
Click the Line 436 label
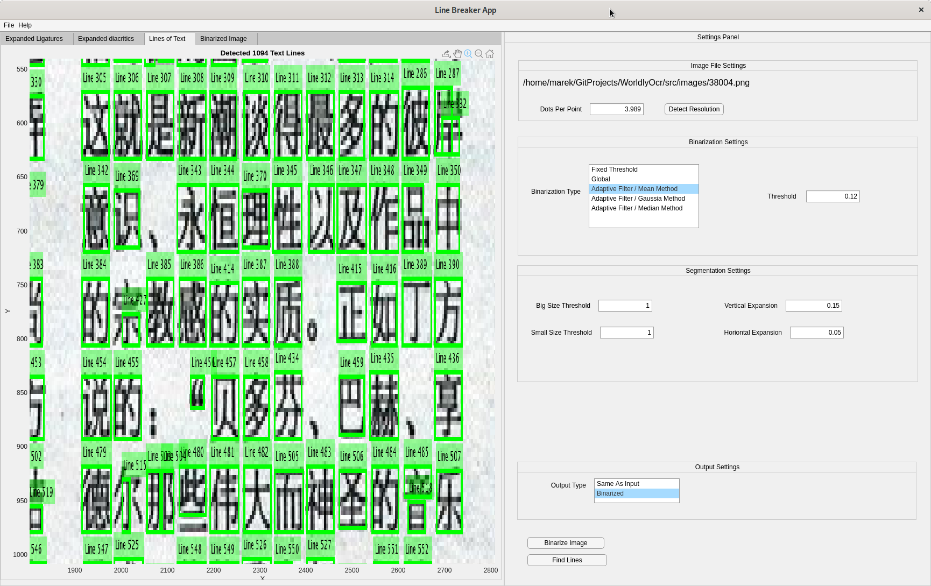tap(448, 358)
